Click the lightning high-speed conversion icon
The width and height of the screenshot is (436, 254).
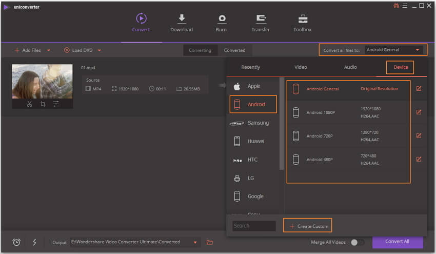click(34, 242)
